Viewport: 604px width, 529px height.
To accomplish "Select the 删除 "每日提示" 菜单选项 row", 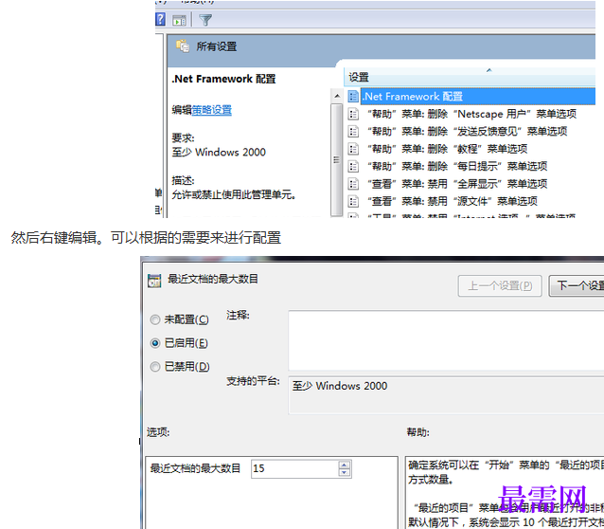I will (x=457, y=166).
